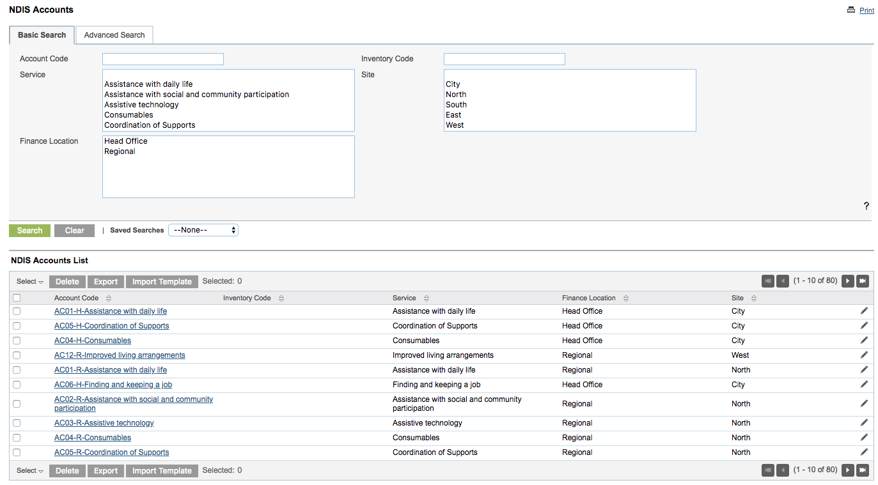Open the bottom Select dropdown menu

(x=29, y=471)
